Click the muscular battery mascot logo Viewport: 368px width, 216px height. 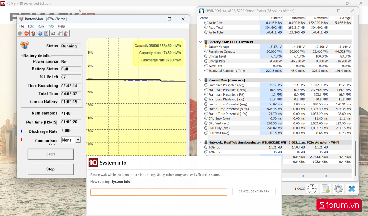(25, 45)
